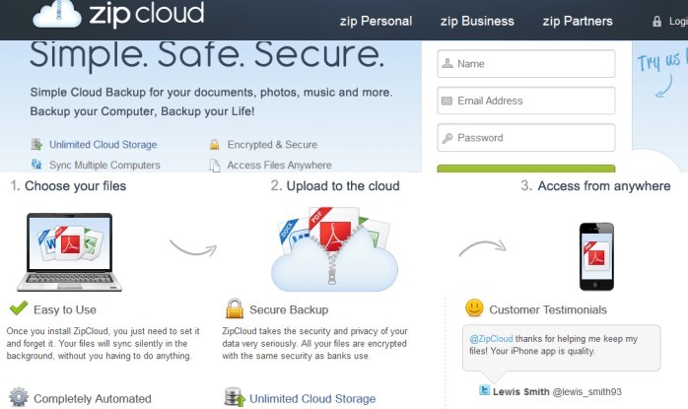Focus the Email Address input field
The width and height of the screenshot is (688, 409).
[526, 101]
